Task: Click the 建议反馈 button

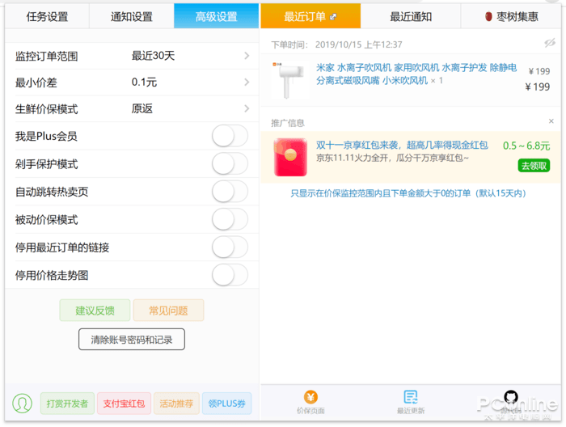Action: pos(95,311)
